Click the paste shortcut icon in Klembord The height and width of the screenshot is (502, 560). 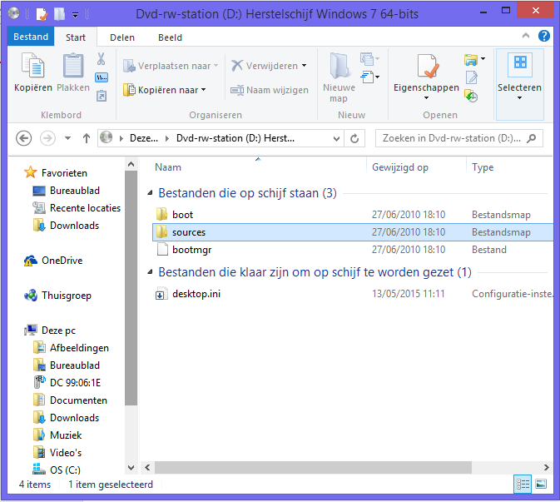pyautogui.click(x=102, y=96)
